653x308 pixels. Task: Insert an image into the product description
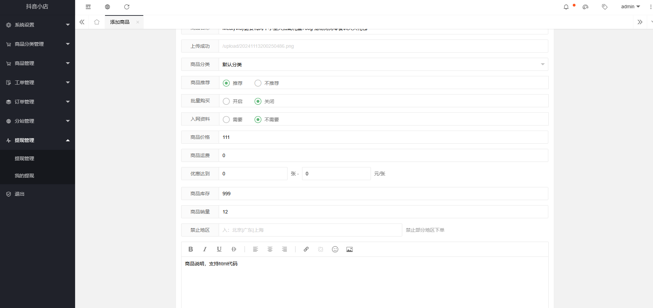pyautogui.click(x=349, y=249)
